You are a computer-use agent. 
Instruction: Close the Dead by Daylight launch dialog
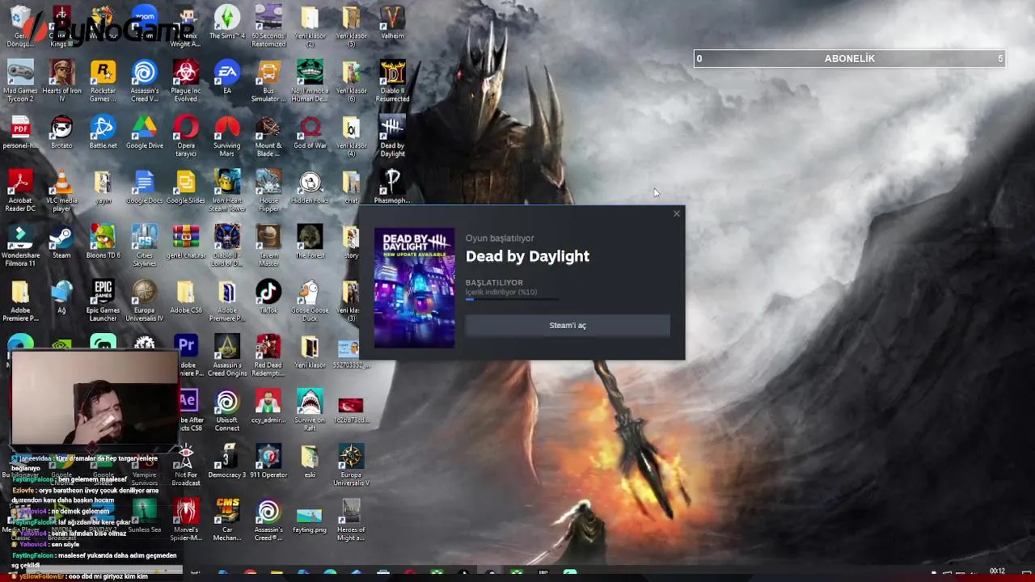coord(677,214)
